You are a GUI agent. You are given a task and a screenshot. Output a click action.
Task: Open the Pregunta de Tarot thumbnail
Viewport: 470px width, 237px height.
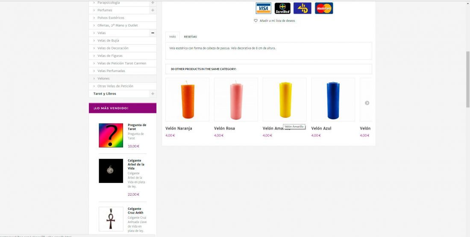111,135
